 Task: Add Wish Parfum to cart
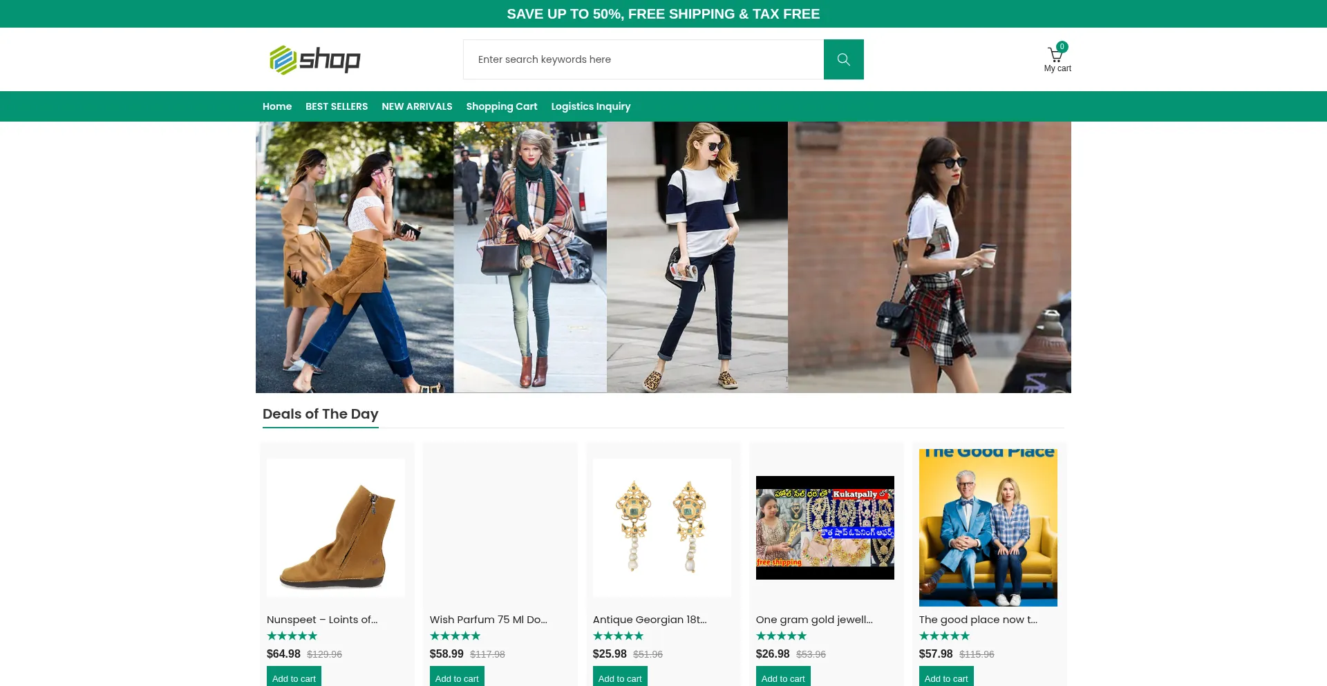[457, 678]
